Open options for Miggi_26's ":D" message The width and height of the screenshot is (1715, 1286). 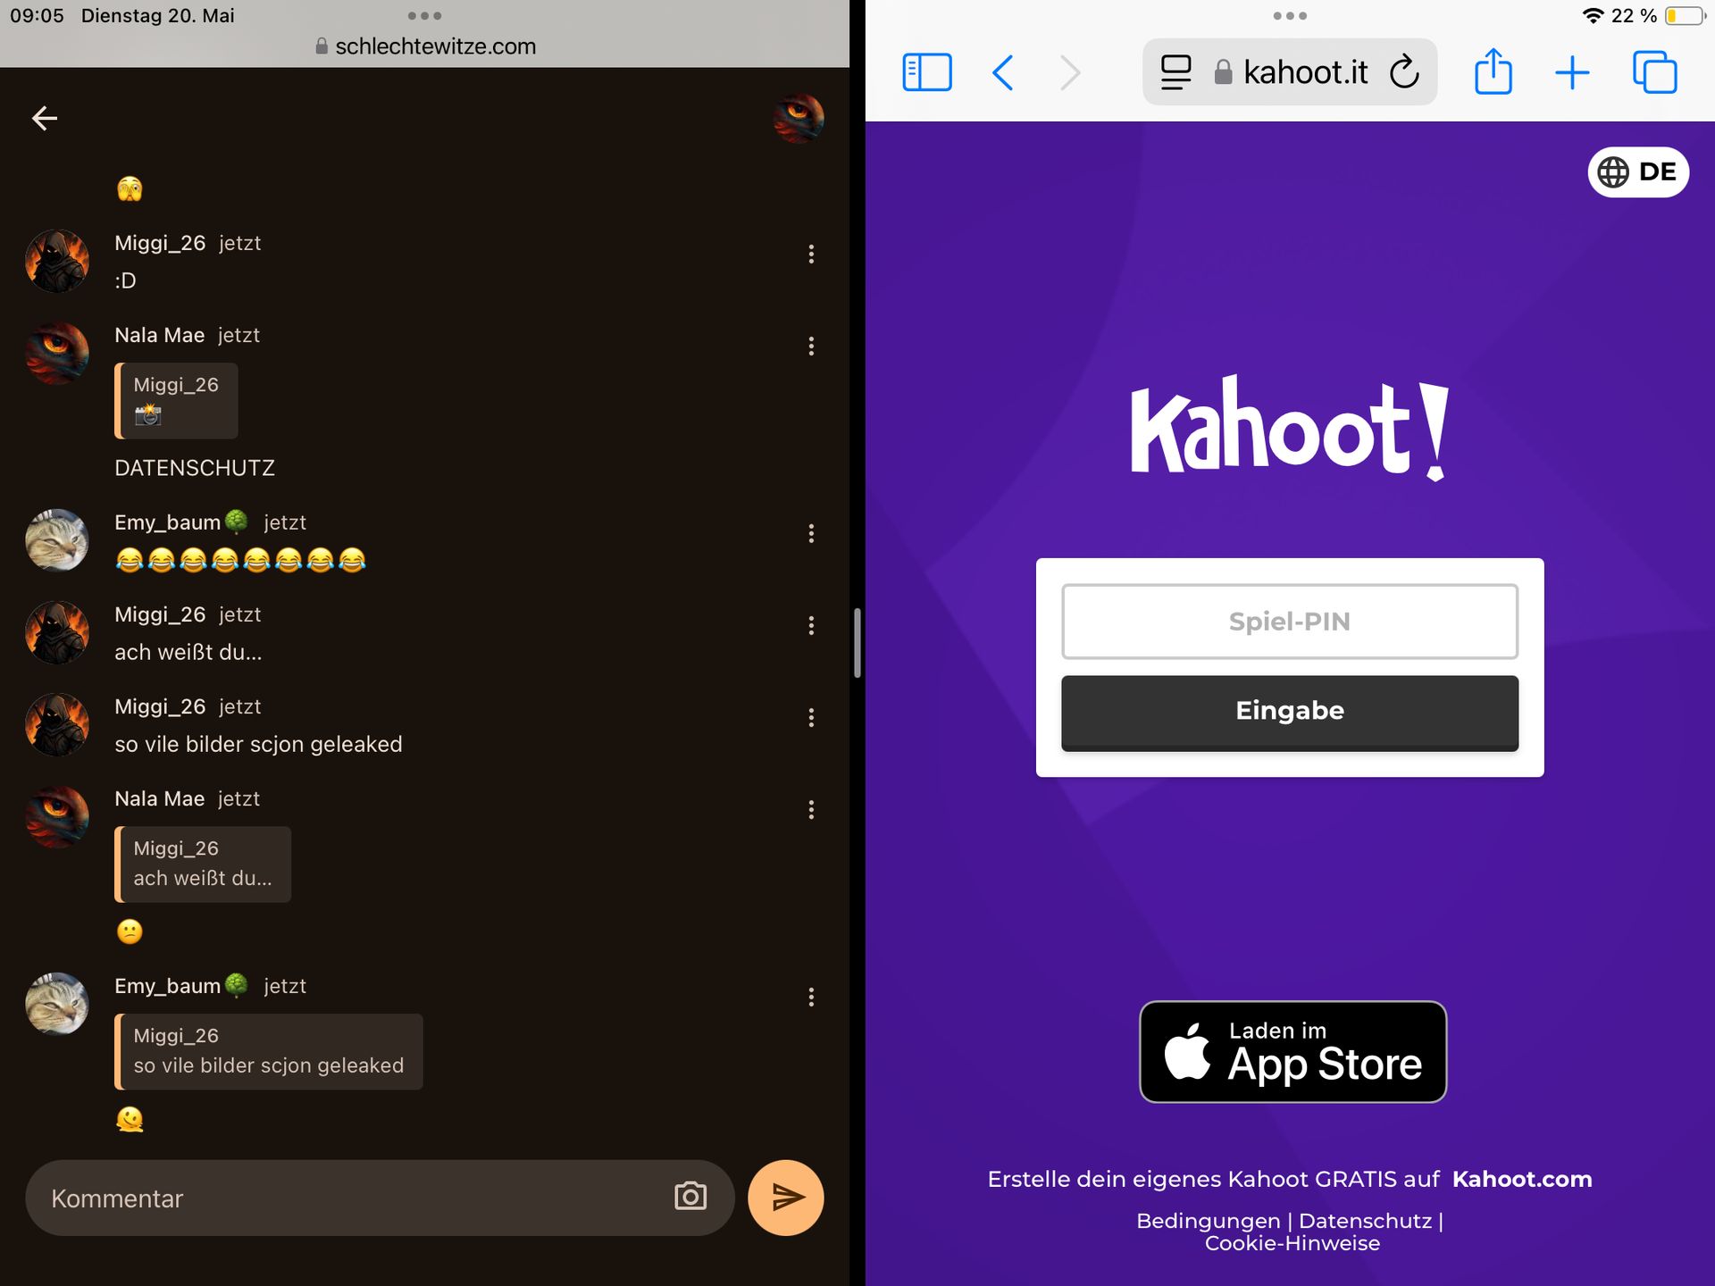tap(811, 255)
